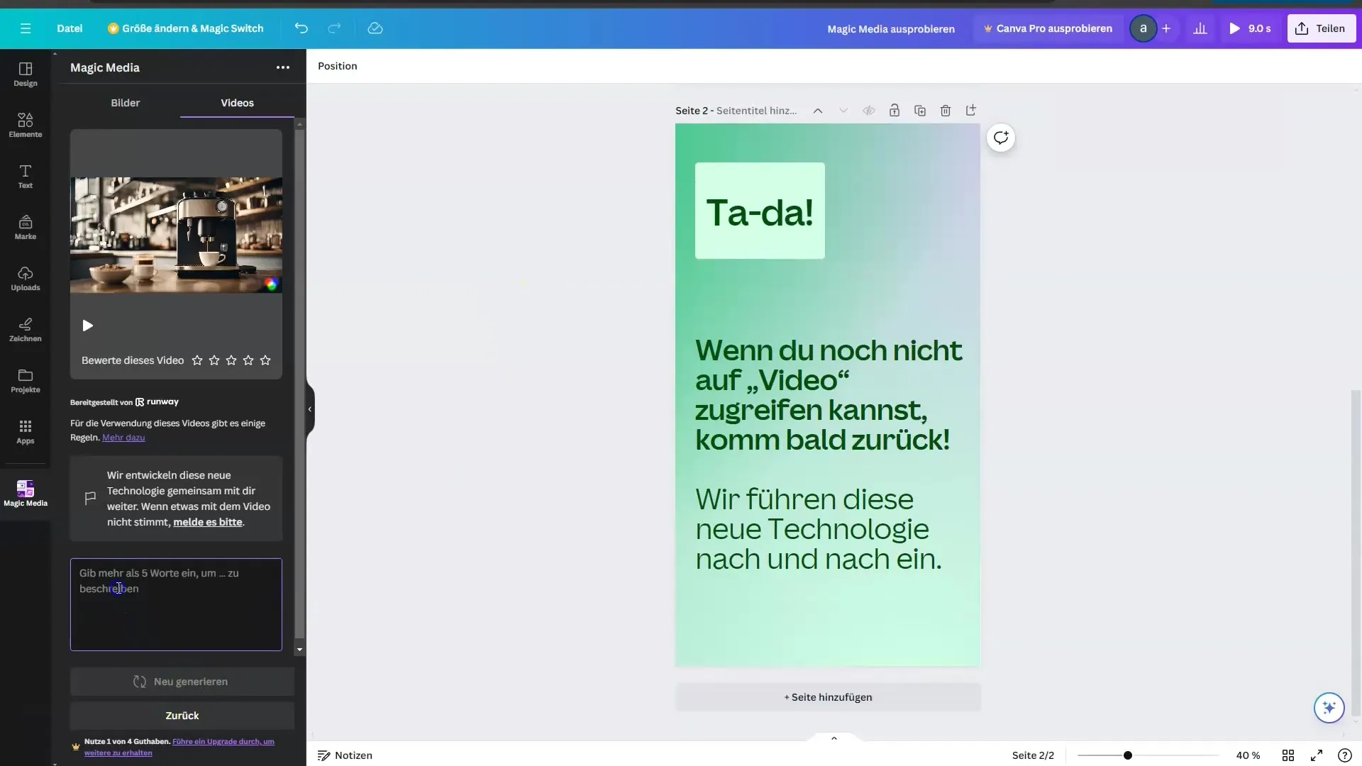
Task: Click the Marke panel icon
Action: (26, 237)
